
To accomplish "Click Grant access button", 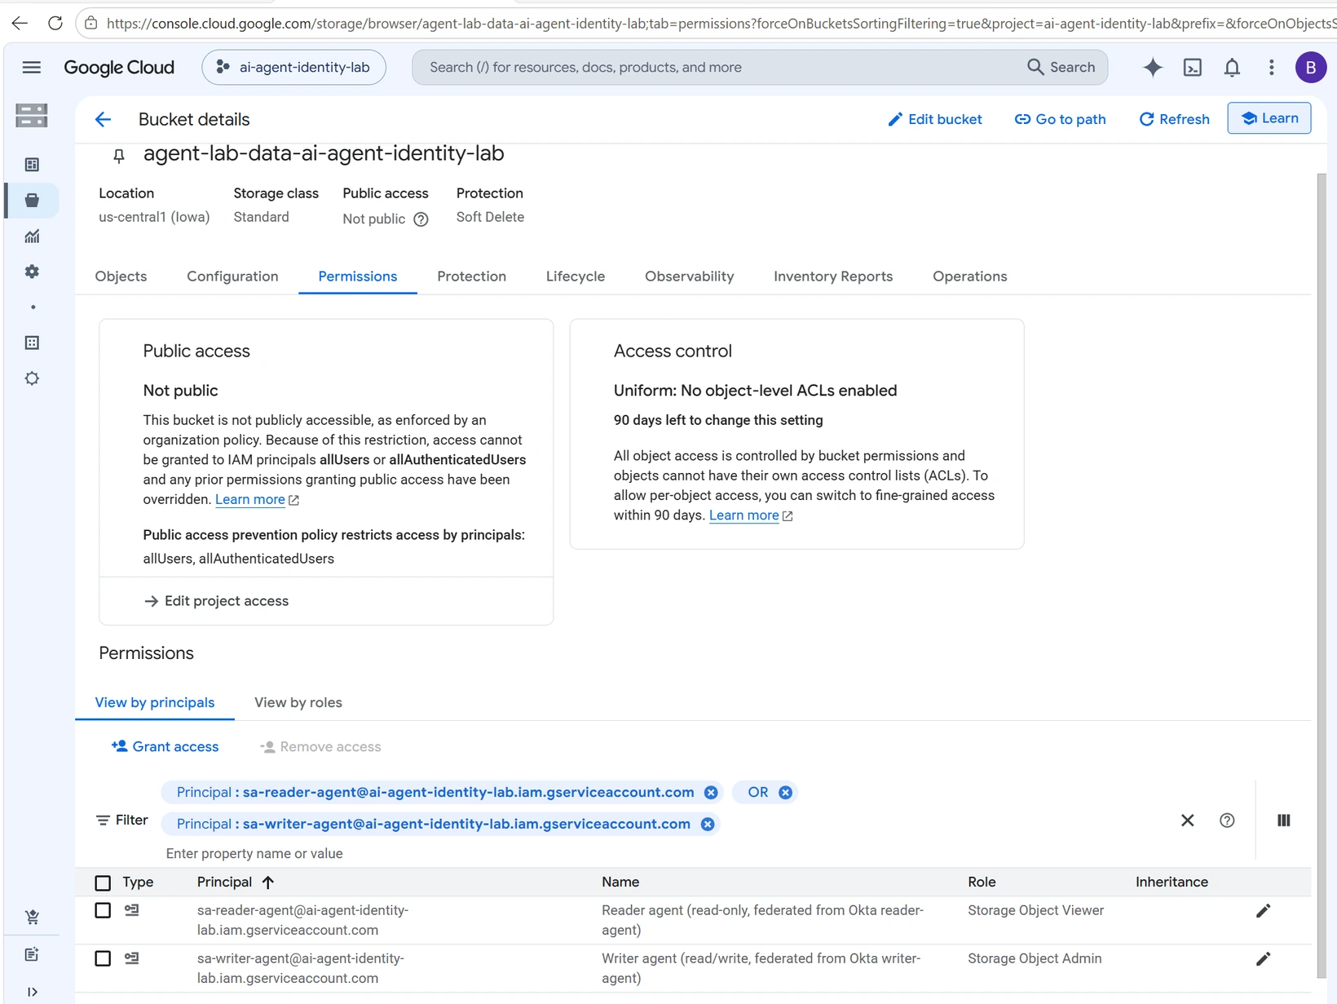I will (165, 747).
